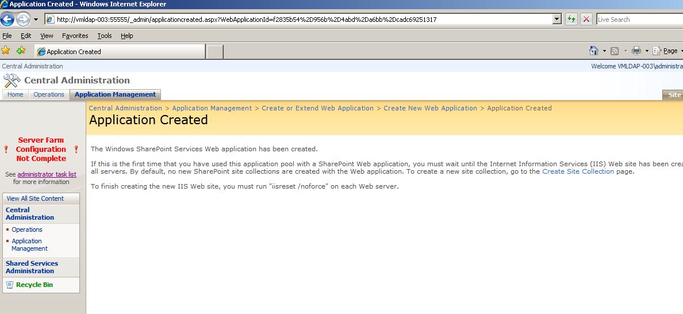Expand the Feeds dropdown arrow
Viewport: 683px width, 314px height.
(x=626, y=51)
